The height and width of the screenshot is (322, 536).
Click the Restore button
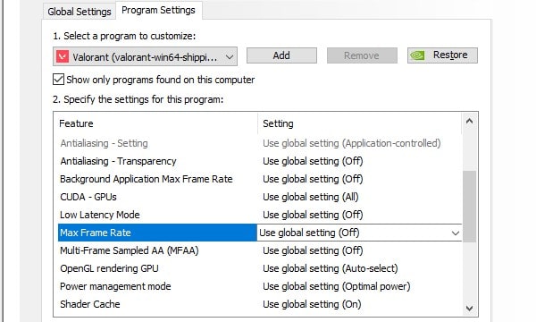tap(442, 55)
